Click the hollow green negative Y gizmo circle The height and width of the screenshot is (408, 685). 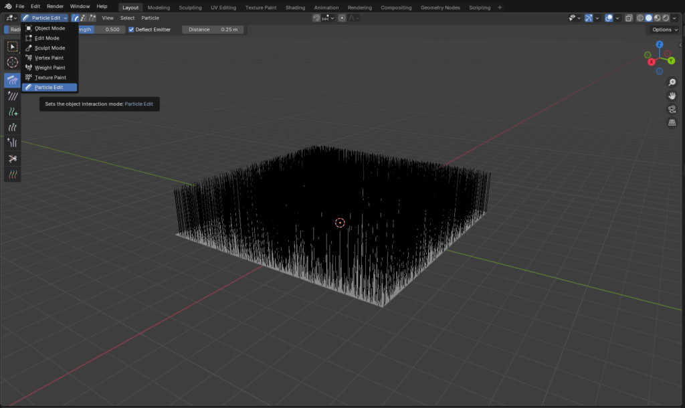(648, 55)
